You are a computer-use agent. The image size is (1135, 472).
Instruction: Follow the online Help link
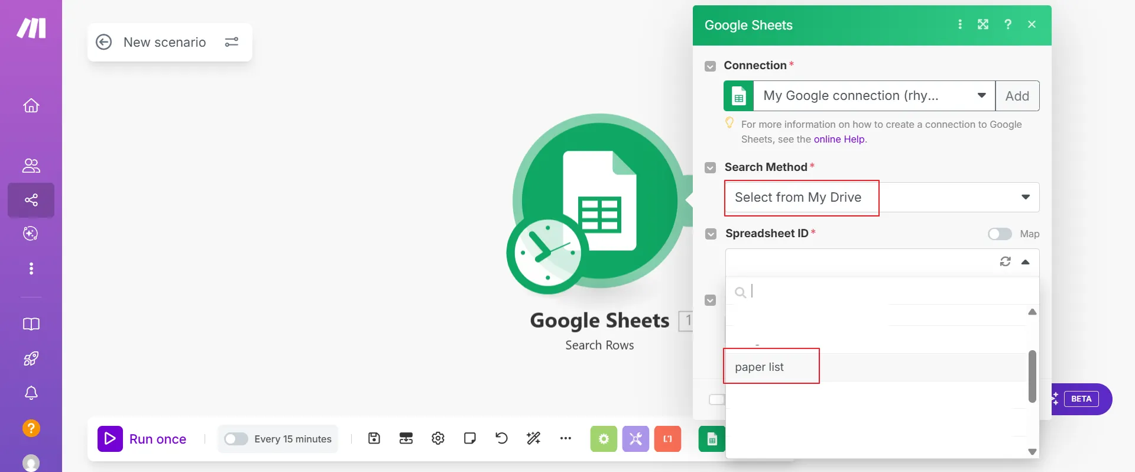[x=839, y=139]
